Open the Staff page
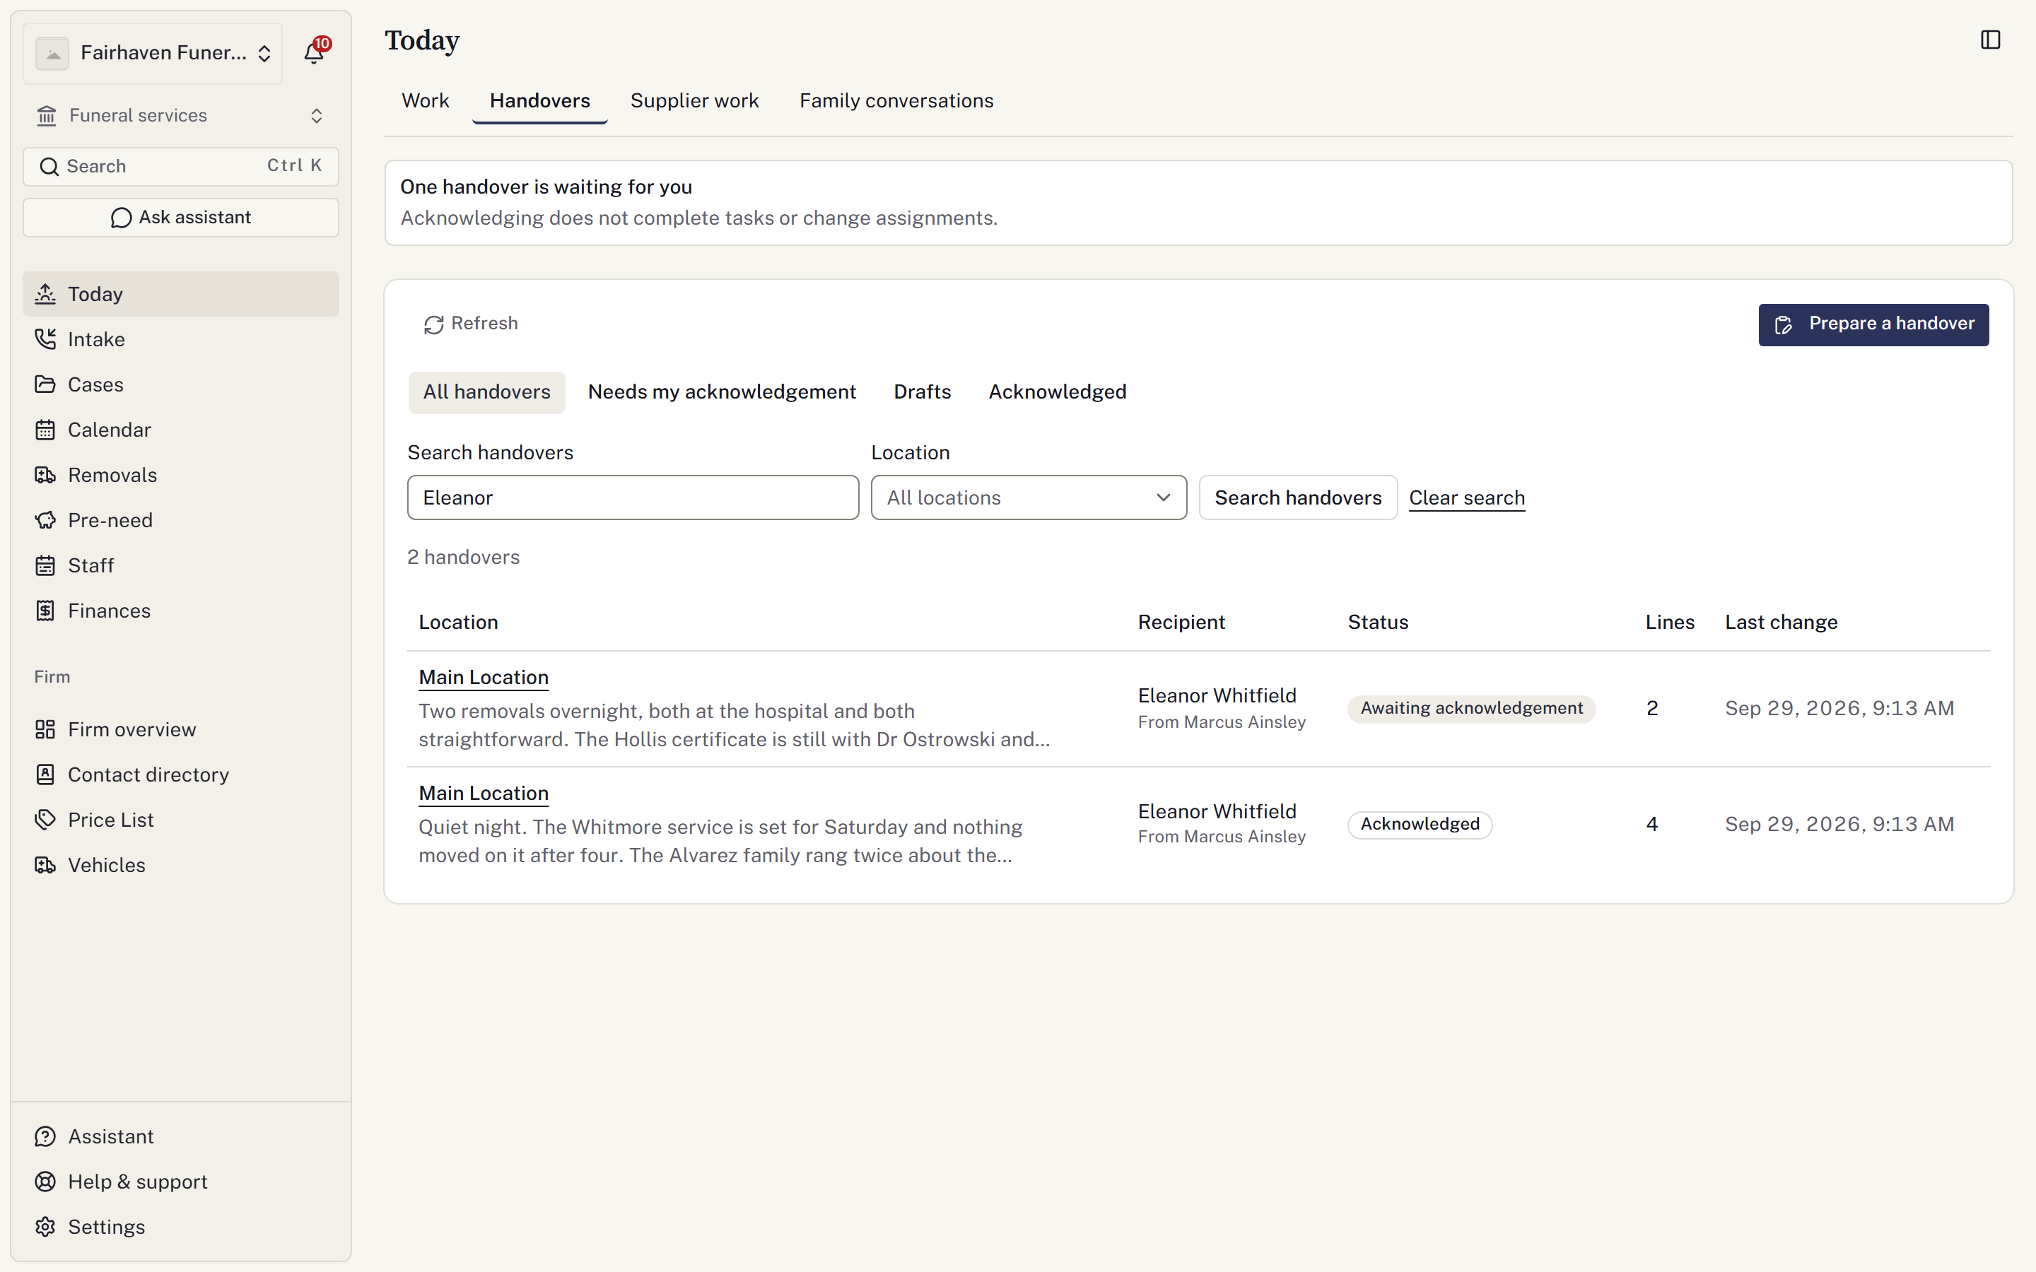The height and width of the screenshot is (1272, 2036). (x=181, y=565)
